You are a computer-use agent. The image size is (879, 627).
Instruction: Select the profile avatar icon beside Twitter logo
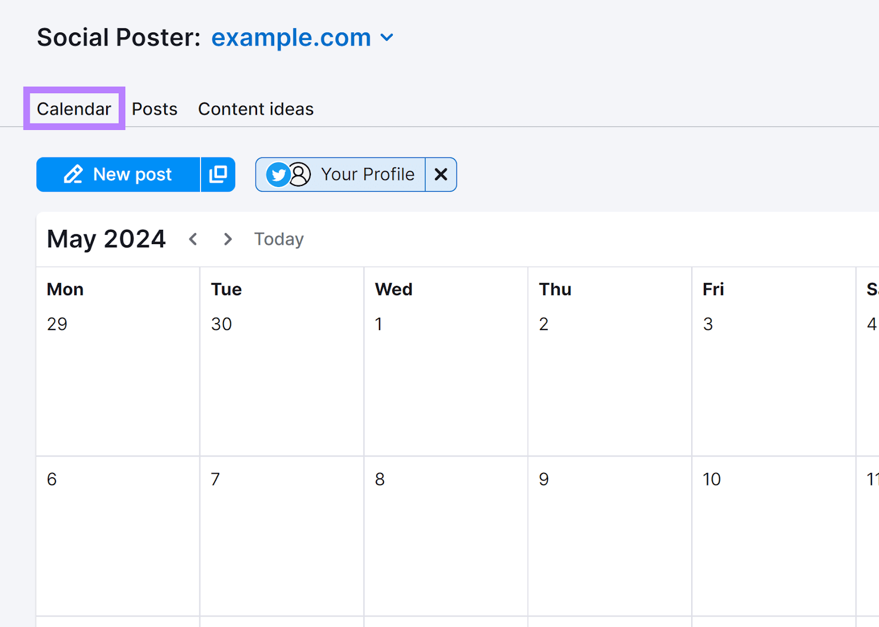pyautogui.click(x=299, y=174)
